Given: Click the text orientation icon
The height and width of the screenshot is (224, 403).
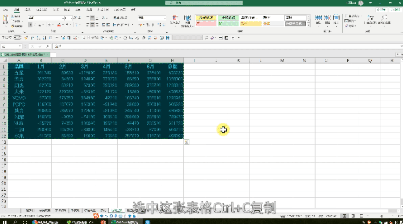Looking at the screenshot, I should tap(104, 18).
